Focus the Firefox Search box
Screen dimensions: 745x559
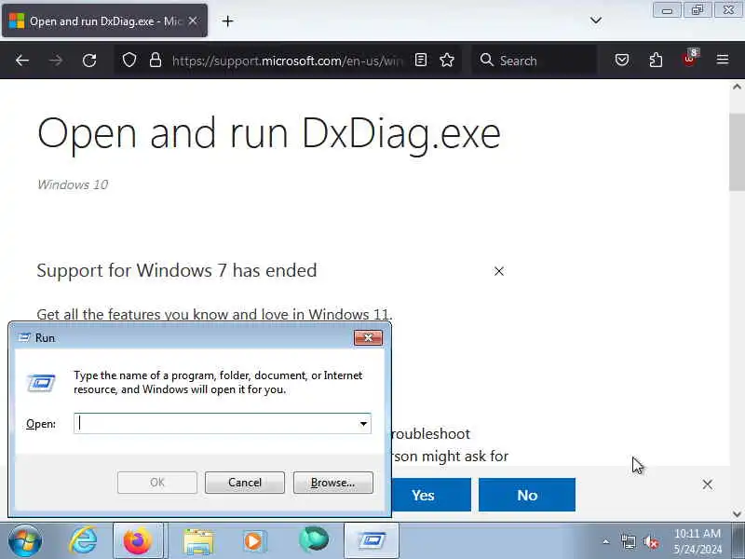coord(535,61)
